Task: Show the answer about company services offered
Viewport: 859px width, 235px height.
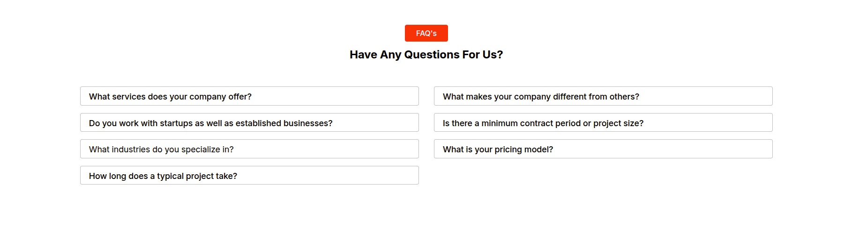Action: pos(249,96)
